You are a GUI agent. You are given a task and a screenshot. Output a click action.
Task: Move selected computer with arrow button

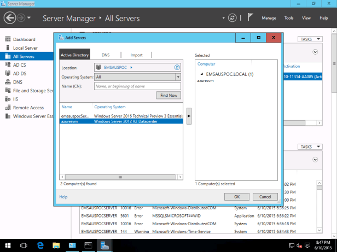tap(189, 116)
